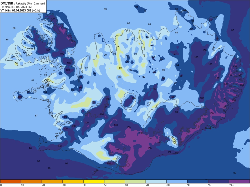Pick the indigo 95–99.9 legend swatch
The height and width of the screenshot is (187, 250).
218,182
